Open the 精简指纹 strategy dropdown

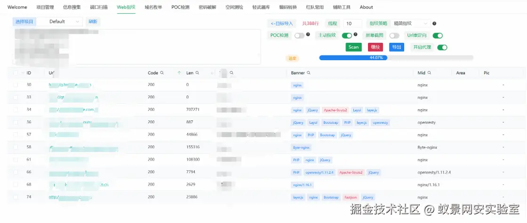click(x=410, y=24)
